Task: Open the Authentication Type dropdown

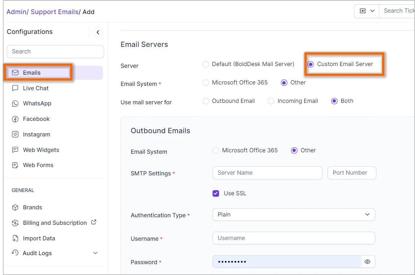Action: (294, 214)
